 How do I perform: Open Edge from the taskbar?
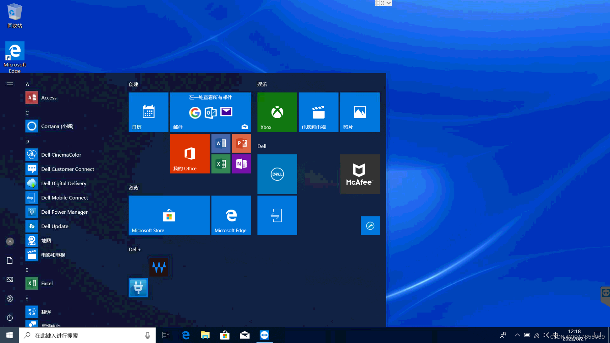[186, 335]
